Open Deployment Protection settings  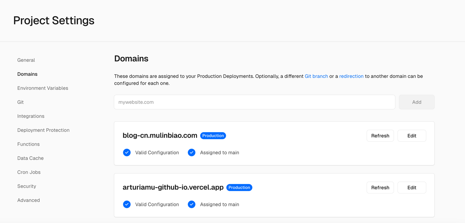point(43,130)
